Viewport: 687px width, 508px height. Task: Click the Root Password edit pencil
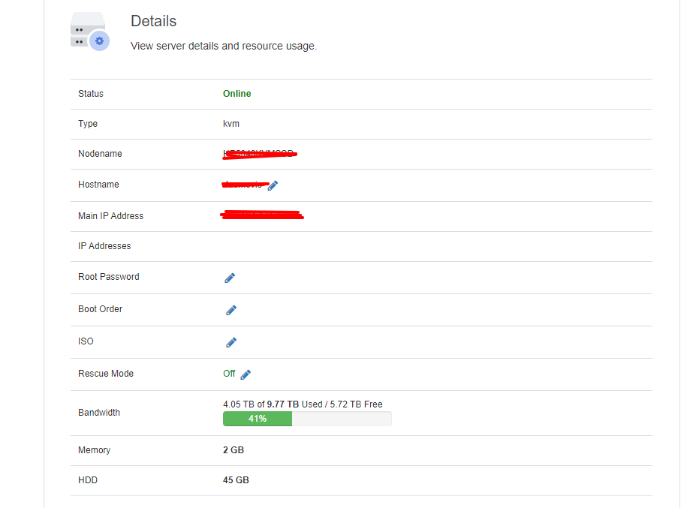[x=230, y=278]
